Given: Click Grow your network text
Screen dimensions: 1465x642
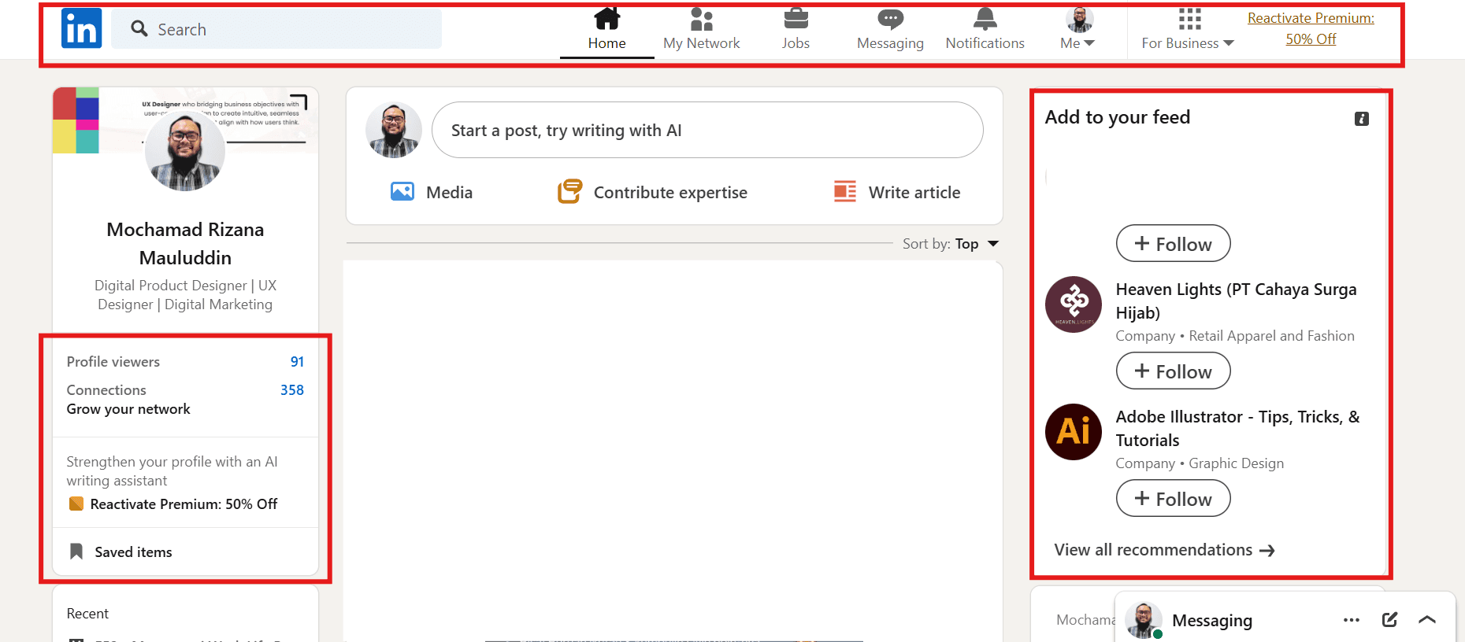Looking at the screenshot, I should click(128, 409).
